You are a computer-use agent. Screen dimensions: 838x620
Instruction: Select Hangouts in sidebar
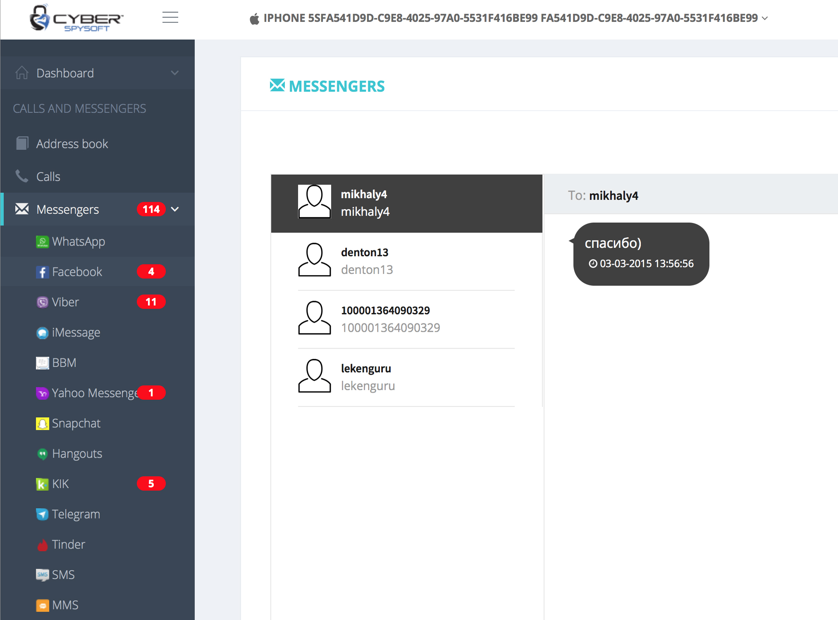[77, 454]
